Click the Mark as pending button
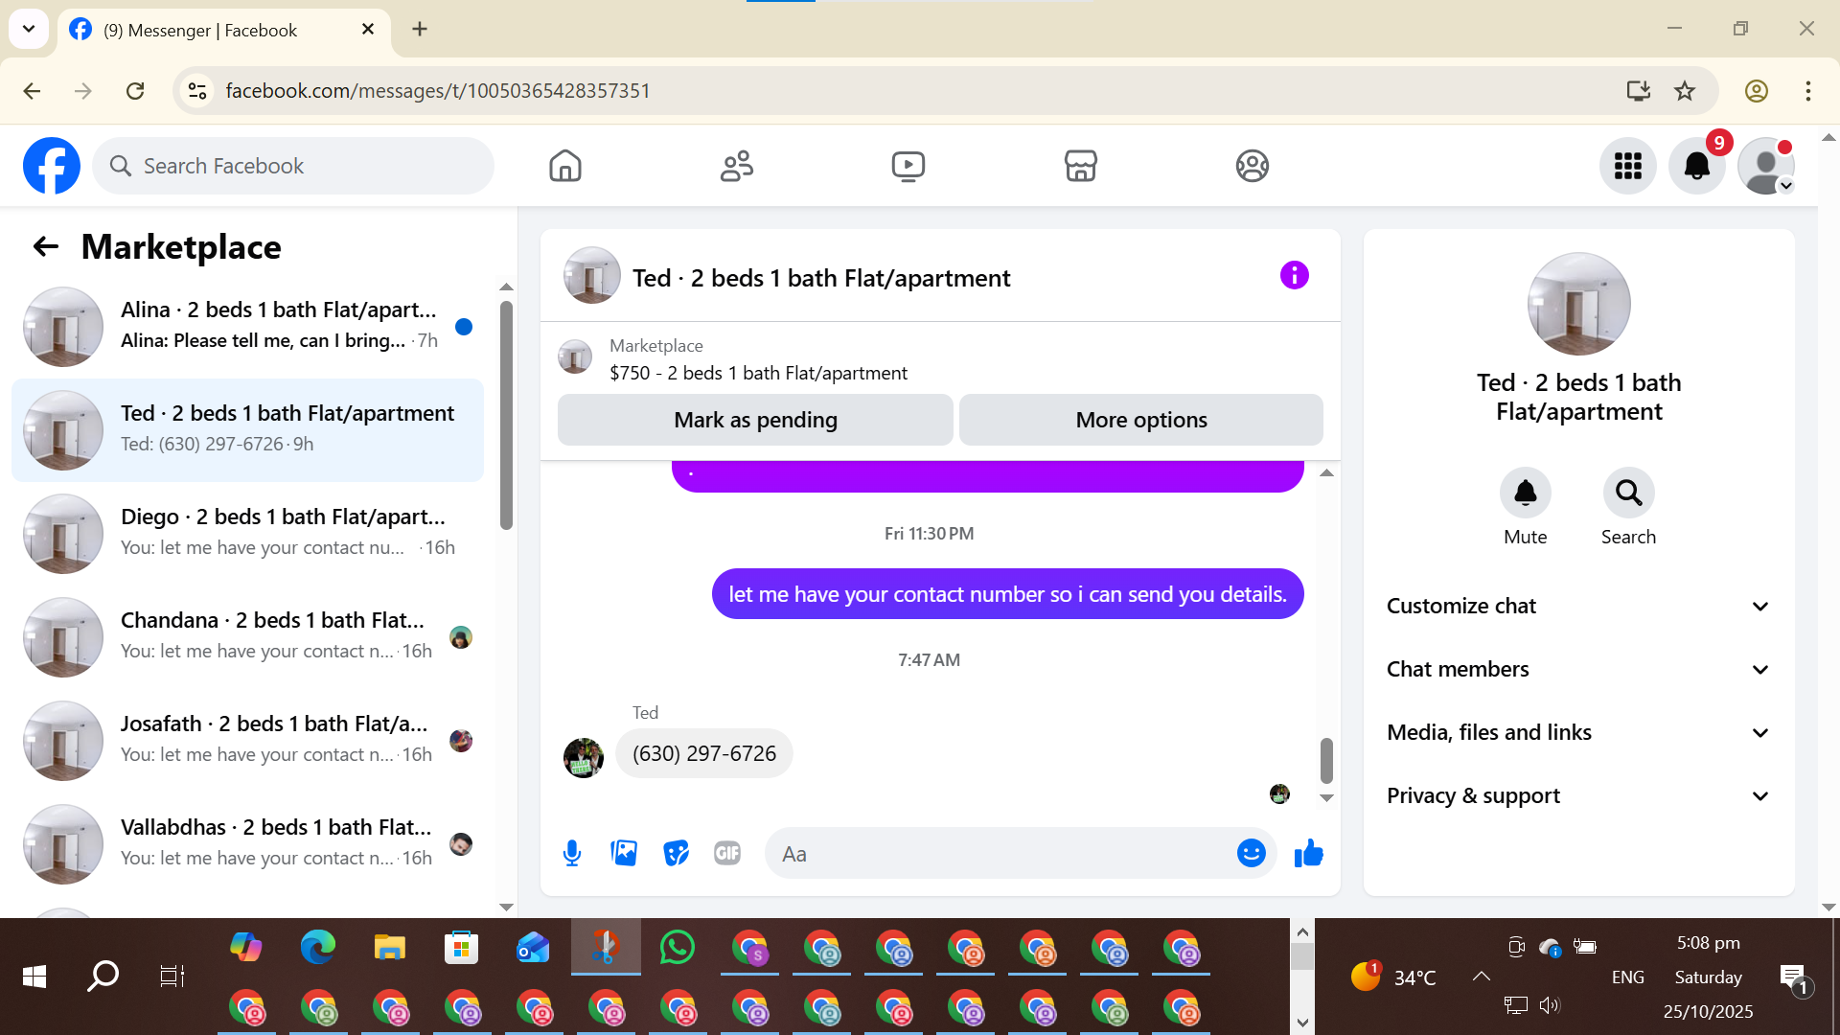 pyautogui.click(x=755, y=420)
